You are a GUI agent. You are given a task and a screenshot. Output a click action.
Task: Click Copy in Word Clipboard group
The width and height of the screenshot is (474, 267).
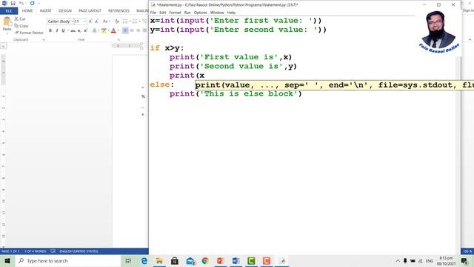click(x=21, y=26)
